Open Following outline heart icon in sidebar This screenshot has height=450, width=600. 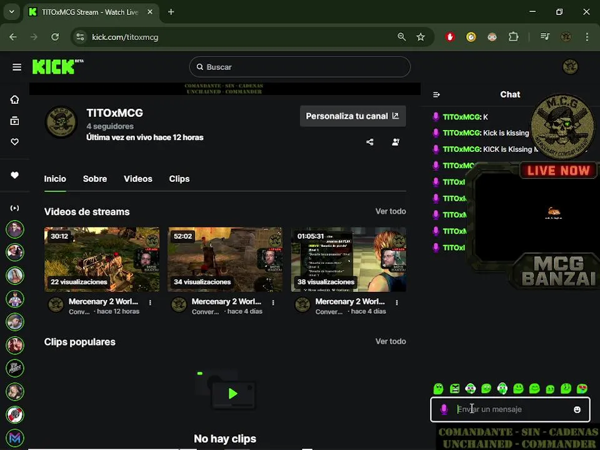coord(14,142)
